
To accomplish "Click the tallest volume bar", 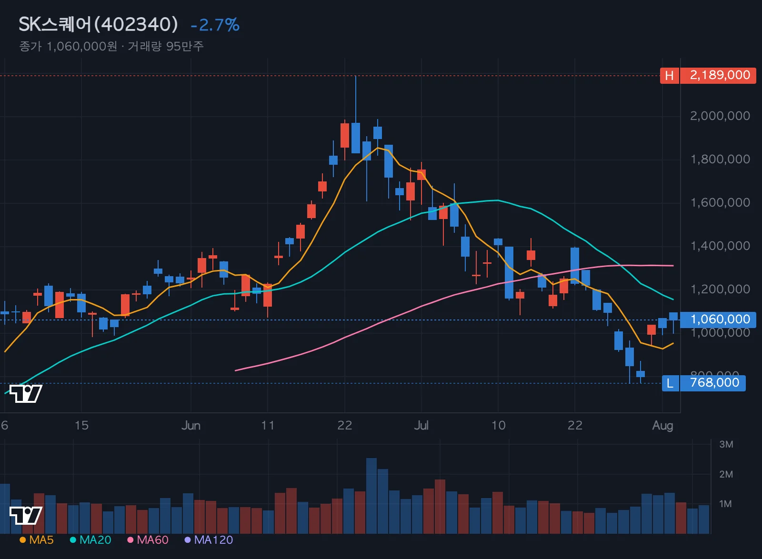I will pos(371,496).
